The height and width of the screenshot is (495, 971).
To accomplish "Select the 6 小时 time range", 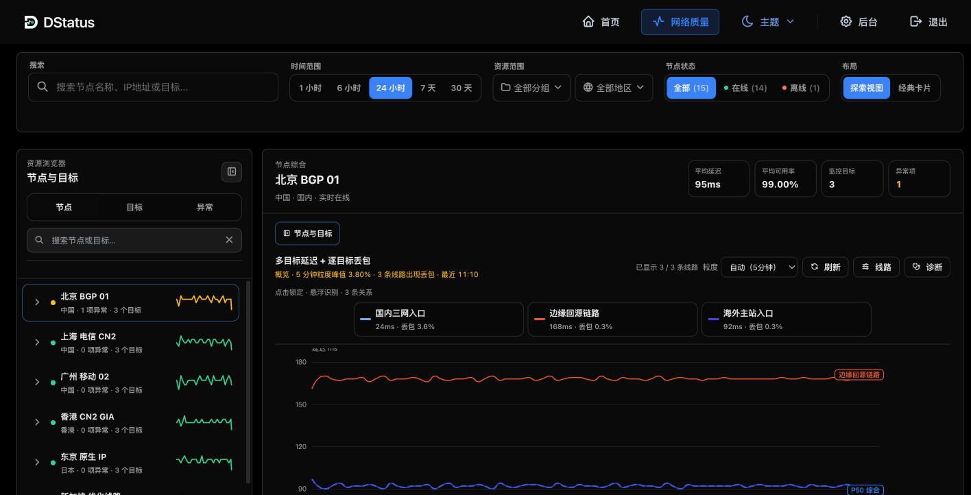I will 348,88.
